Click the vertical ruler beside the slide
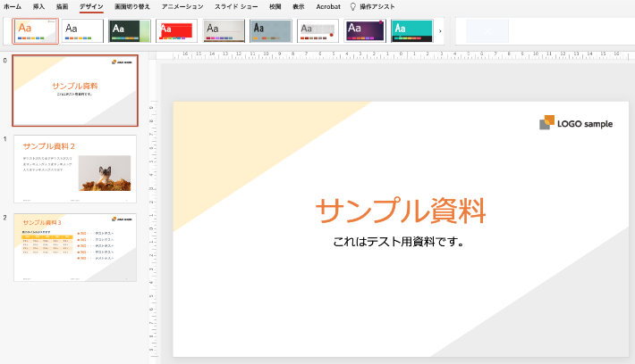 [153, 228]
